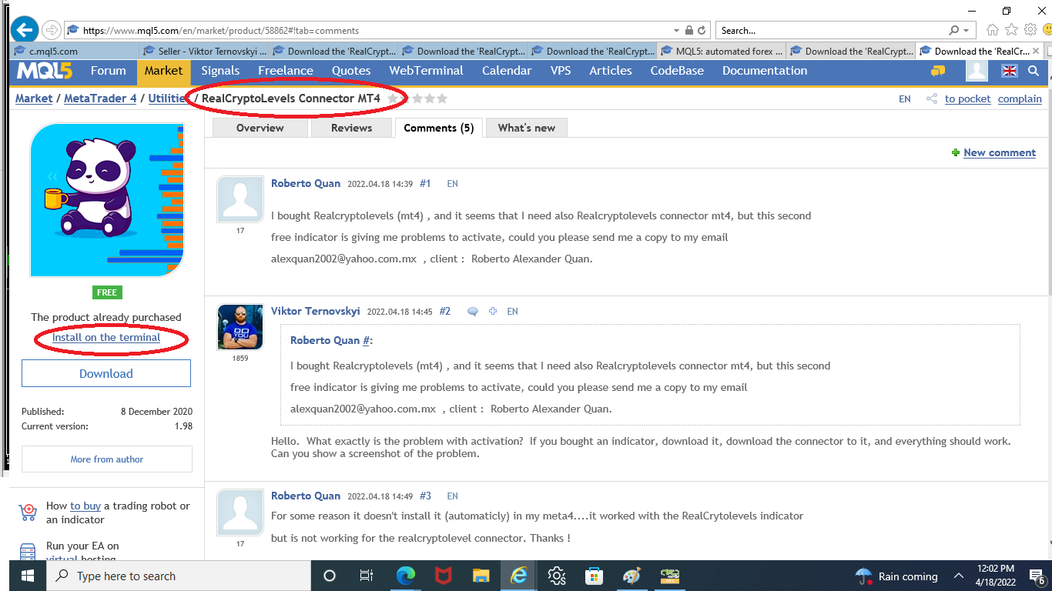The width and height of the screenshot is (1052, 591).
Task: Open the Quotes menu item
Action: click(x=351, y=71)
